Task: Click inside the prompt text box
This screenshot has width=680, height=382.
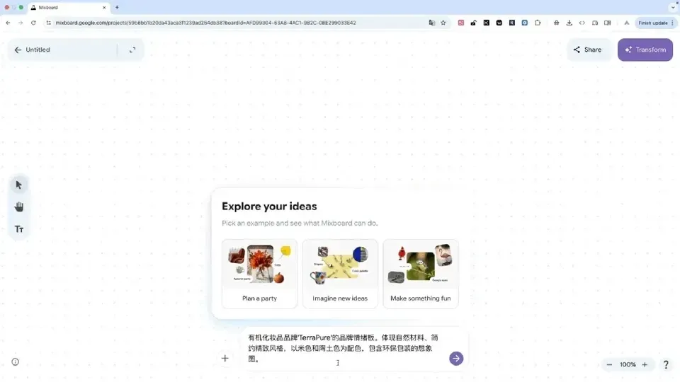Action: click(345, 348)
